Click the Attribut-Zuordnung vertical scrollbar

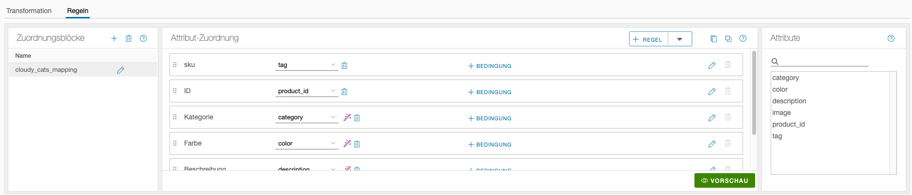click(754, 92)
